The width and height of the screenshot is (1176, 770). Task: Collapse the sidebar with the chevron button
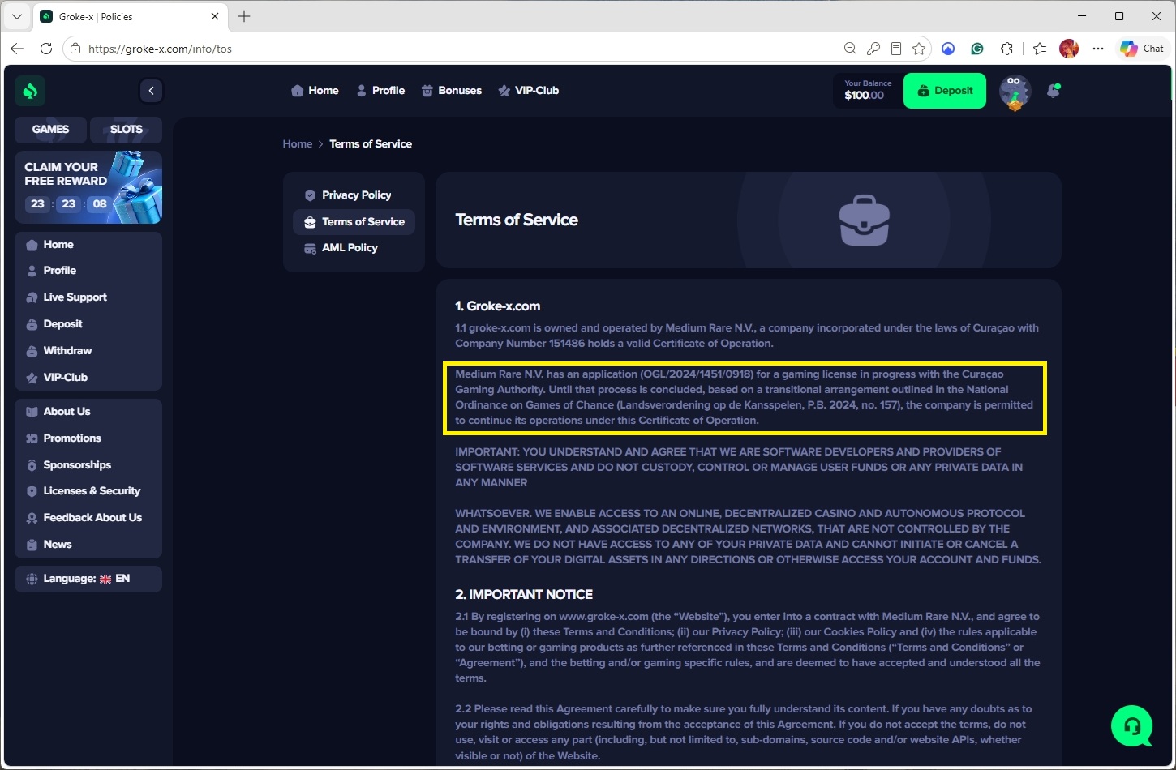[x=151, y=91]
